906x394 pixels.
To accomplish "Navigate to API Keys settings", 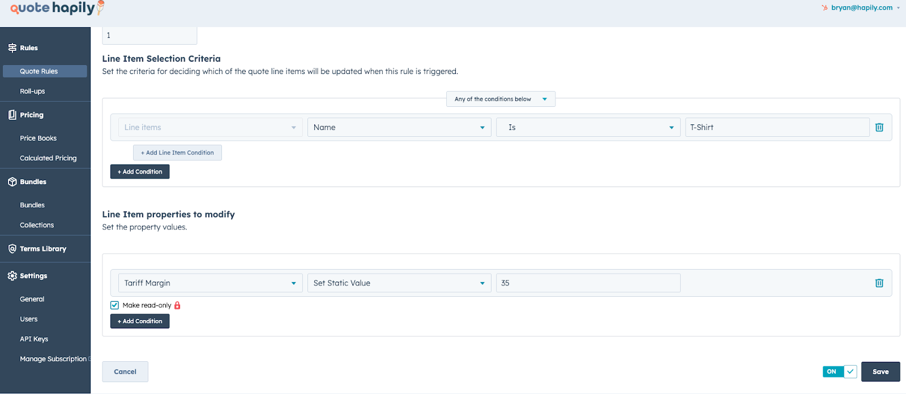I will click(x=34, y=339).
